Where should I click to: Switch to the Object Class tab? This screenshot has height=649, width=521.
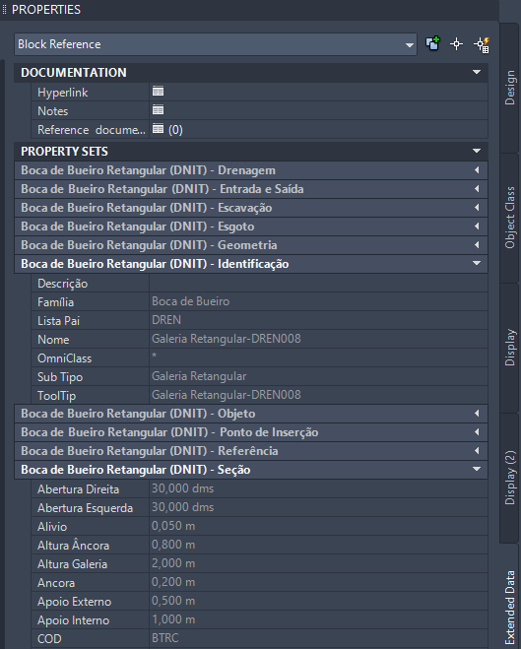pos(510,218)
